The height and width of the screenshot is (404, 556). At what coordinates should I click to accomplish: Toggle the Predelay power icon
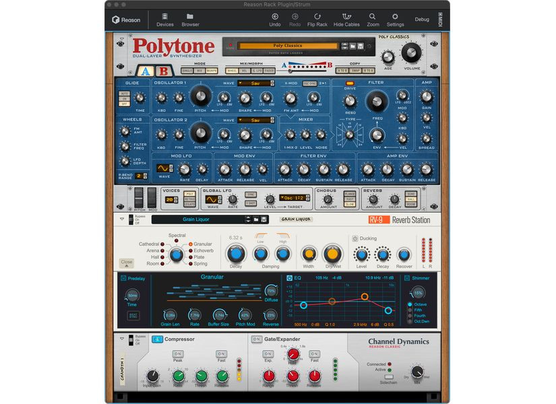click(x=123, y=278)
